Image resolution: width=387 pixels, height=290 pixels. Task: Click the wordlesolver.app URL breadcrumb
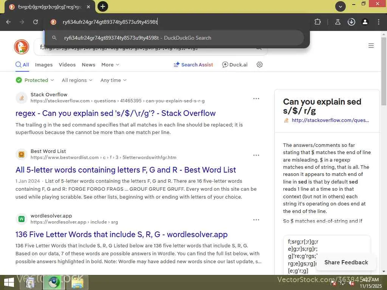74,222
